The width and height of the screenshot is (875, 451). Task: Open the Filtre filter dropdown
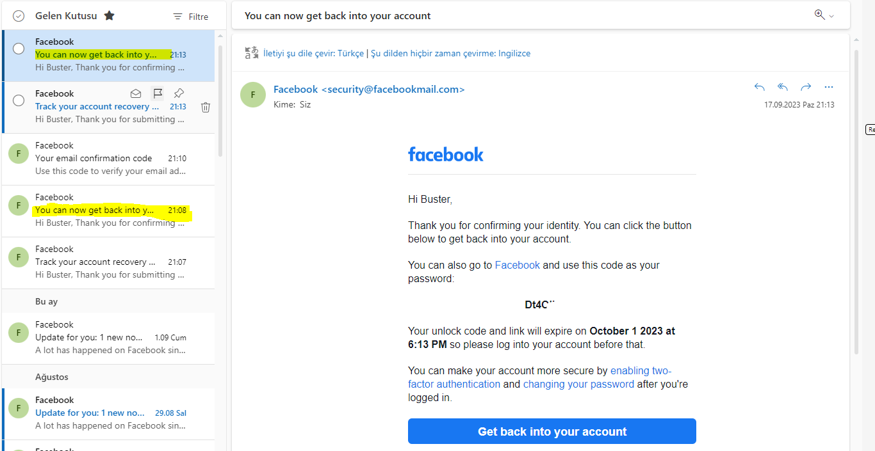pos(191,17)
